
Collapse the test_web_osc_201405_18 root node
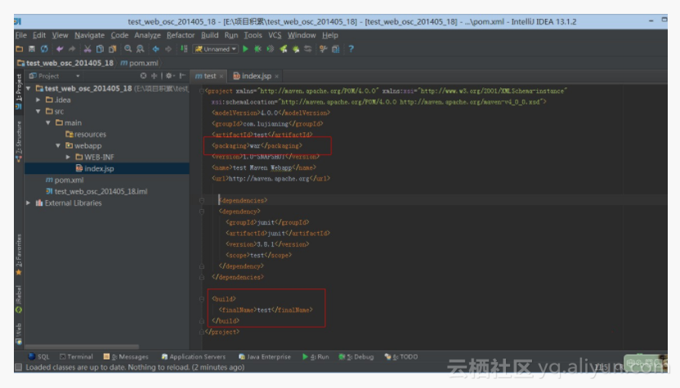coord(29,88)
